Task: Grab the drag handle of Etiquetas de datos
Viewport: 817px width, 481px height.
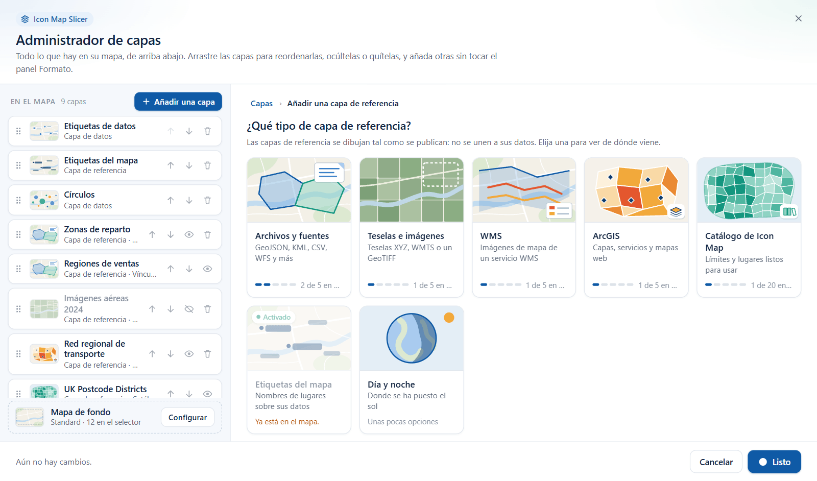Action: [x=18, y=131]
